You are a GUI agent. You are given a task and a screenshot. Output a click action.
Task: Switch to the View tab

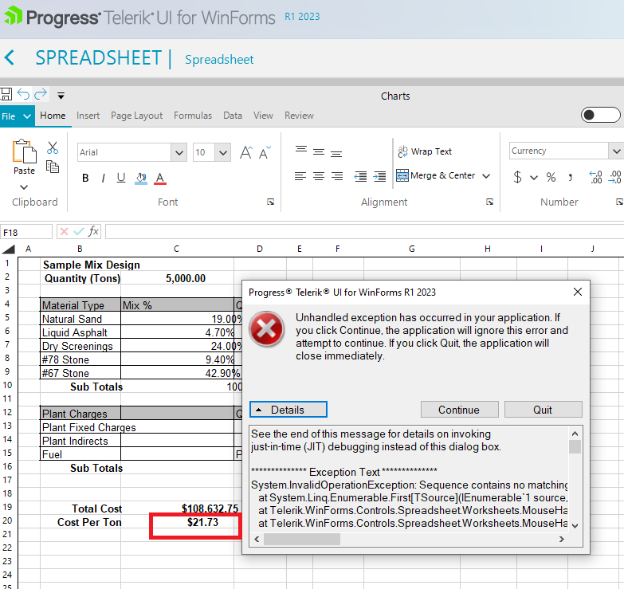point(263,116)
